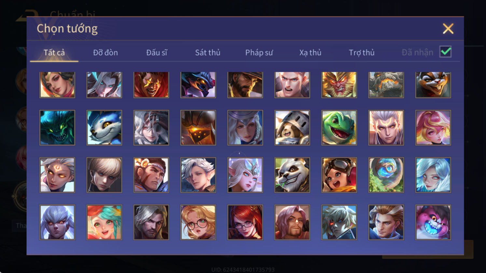
Task: Filter heroes by Xạ thủ
Action: (310, 52)
